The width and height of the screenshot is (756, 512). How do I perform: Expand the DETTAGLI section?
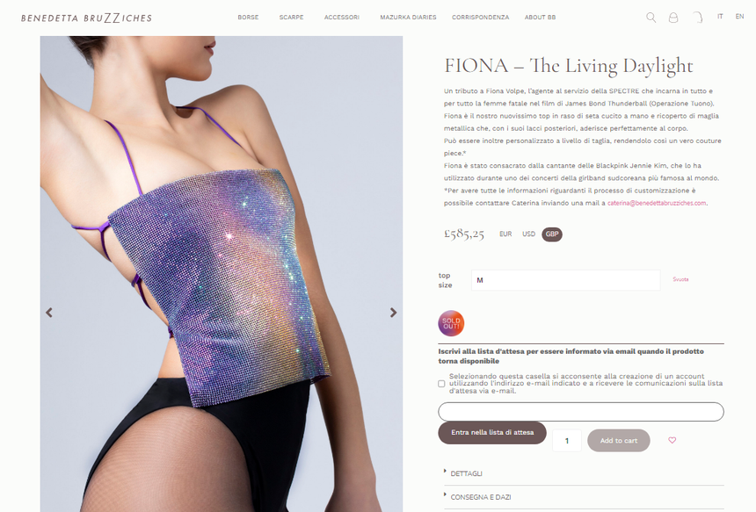[466, 473]
